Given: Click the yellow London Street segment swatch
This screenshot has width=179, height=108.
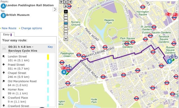Looking at the screenshot, I should 48,57.
